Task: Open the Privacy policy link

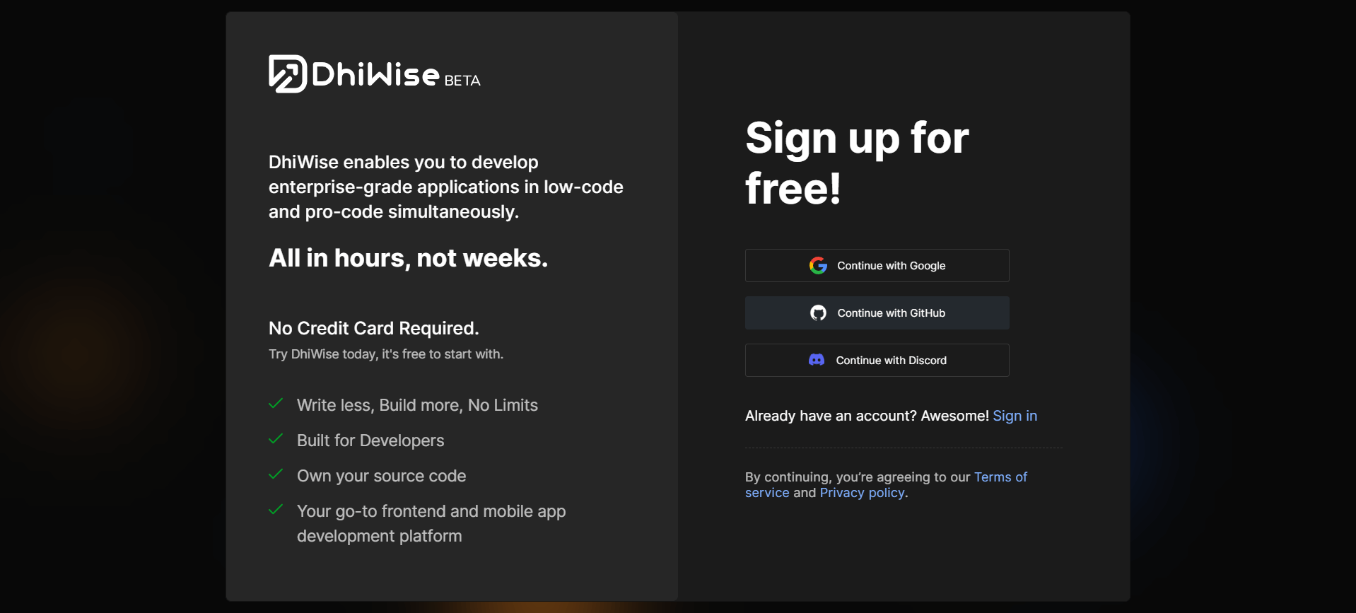Action: [862, 492]
